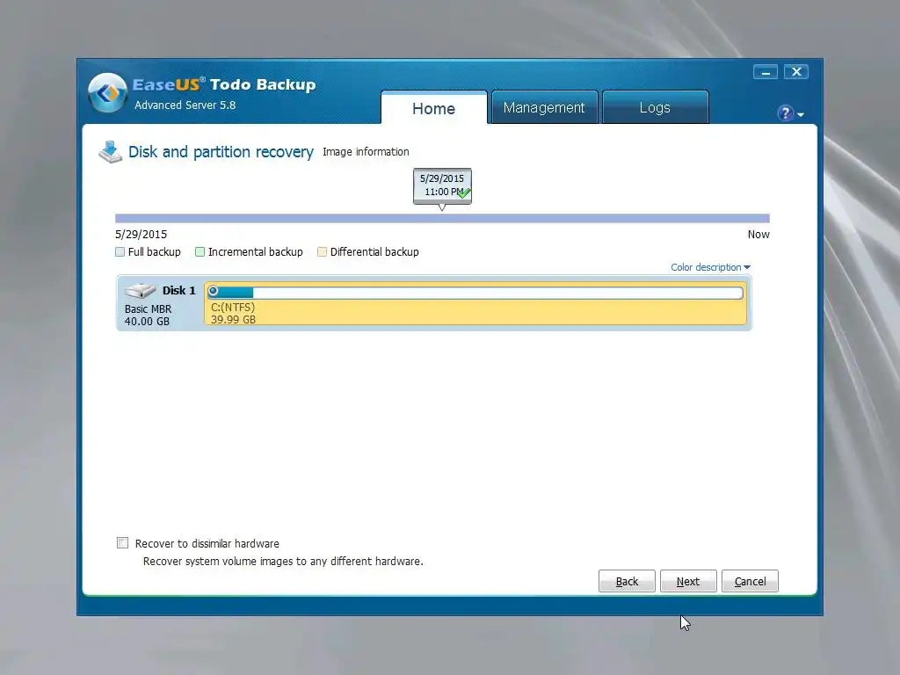Open the help question mark icon
This screenshot has height=675, width=900.
point(785,113)
